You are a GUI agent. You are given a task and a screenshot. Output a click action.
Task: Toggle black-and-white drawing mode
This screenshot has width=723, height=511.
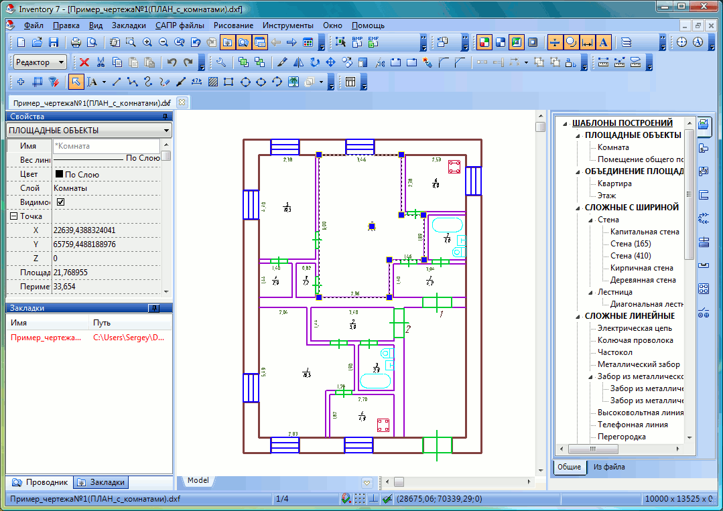click(500, 42)
